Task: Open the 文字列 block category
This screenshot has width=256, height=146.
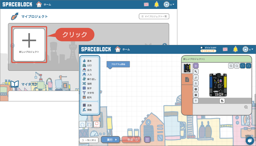Action: [x=90, y=93]
